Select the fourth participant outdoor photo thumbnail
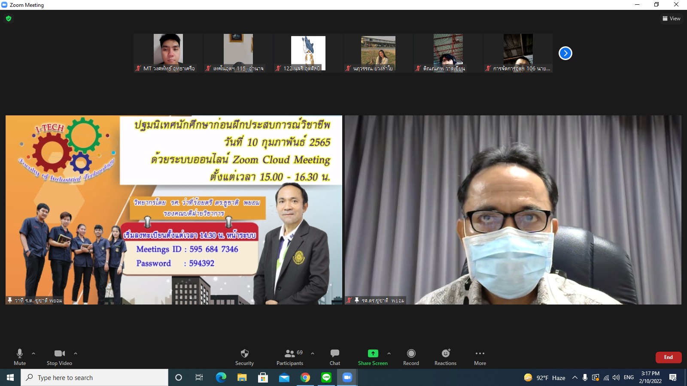 378,53
